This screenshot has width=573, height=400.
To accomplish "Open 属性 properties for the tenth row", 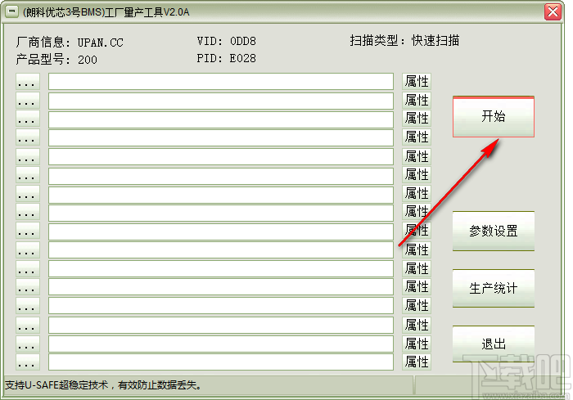I will click(x=417, y=249).
